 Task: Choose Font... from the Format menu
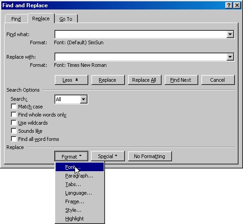pyautogui.click(x=80, y=167)
